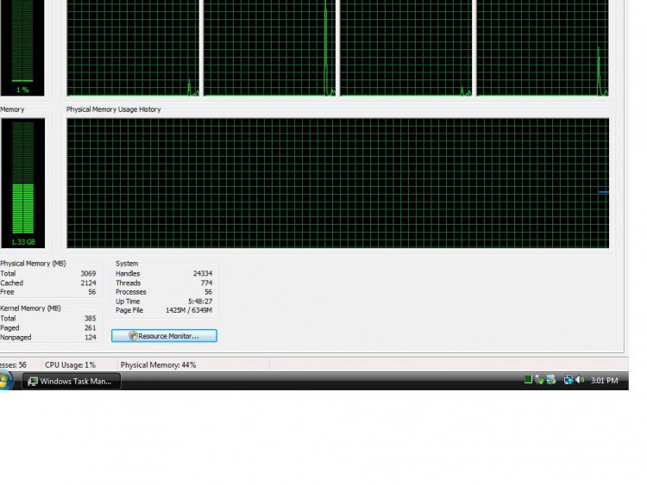Viewport: 647px width, 485px height.
Task: Open the network connection tray icon
Action: (568, 380)
